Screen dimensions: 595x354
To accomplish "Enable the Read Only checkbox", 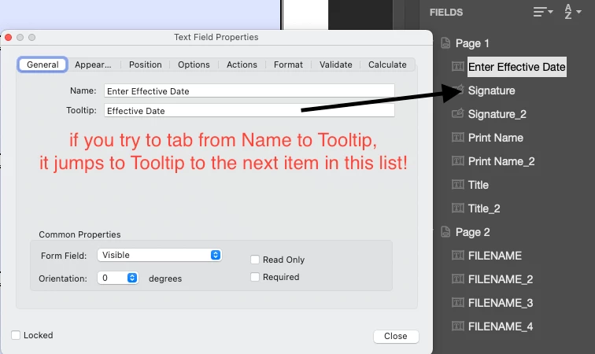I will [x=255, y=260].
